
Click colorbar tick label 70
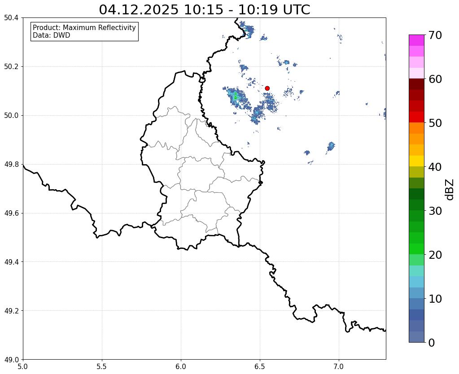(x=435, y=35)
